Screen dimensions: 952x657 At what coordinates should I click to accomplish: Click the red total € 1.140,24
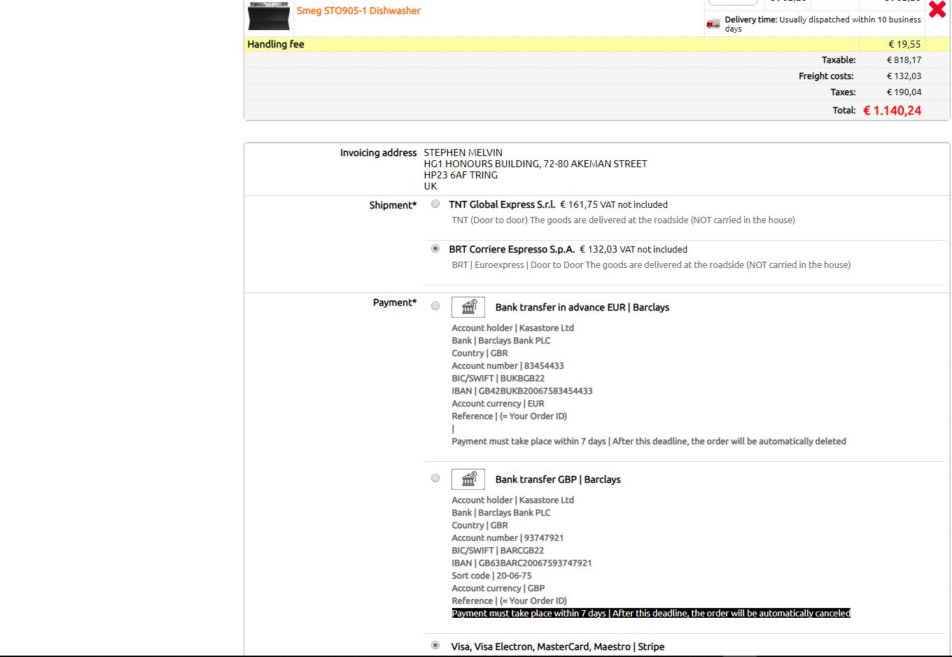tap(892, 111)
